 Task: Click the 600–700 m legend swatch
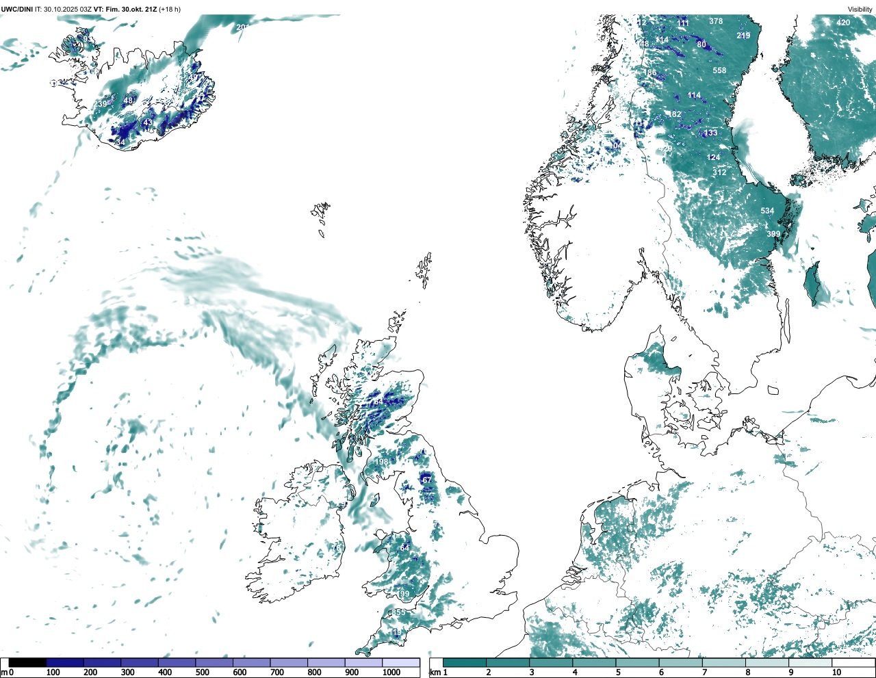tap(252, 662)
